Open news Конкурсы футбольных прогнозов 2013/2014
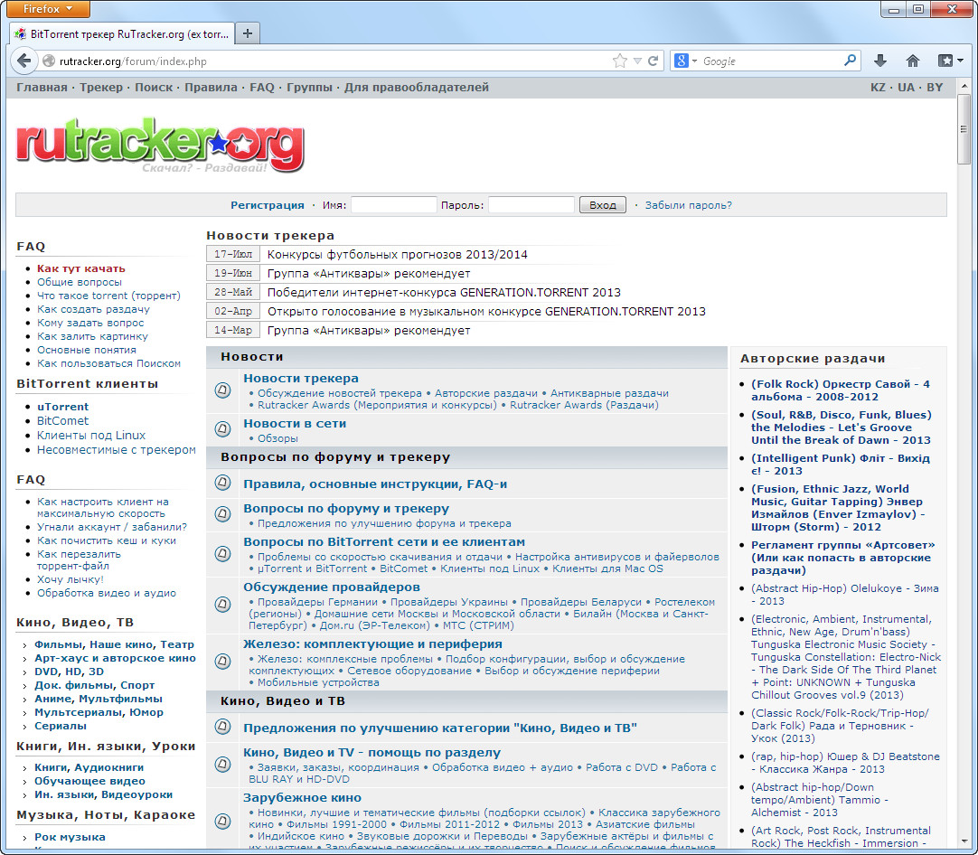978x855 pixels. click(398, 255)
